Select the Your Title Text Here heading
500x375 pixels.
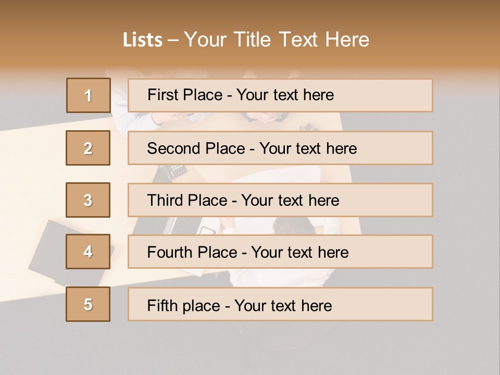(277, 40)
